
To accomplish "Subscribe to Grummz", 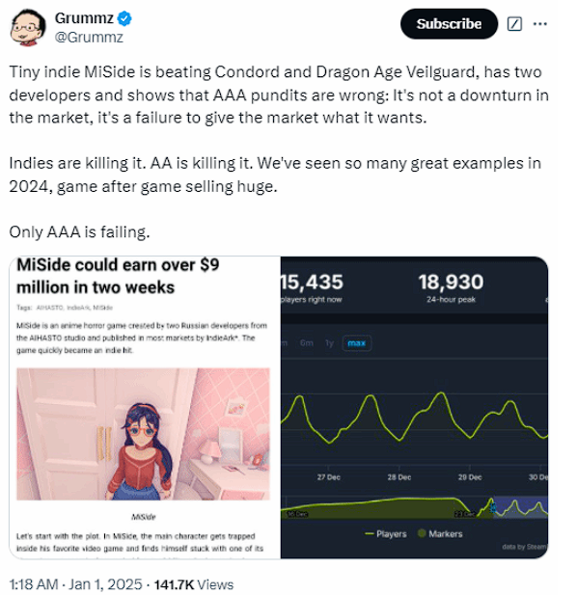I will pos(449,24).
